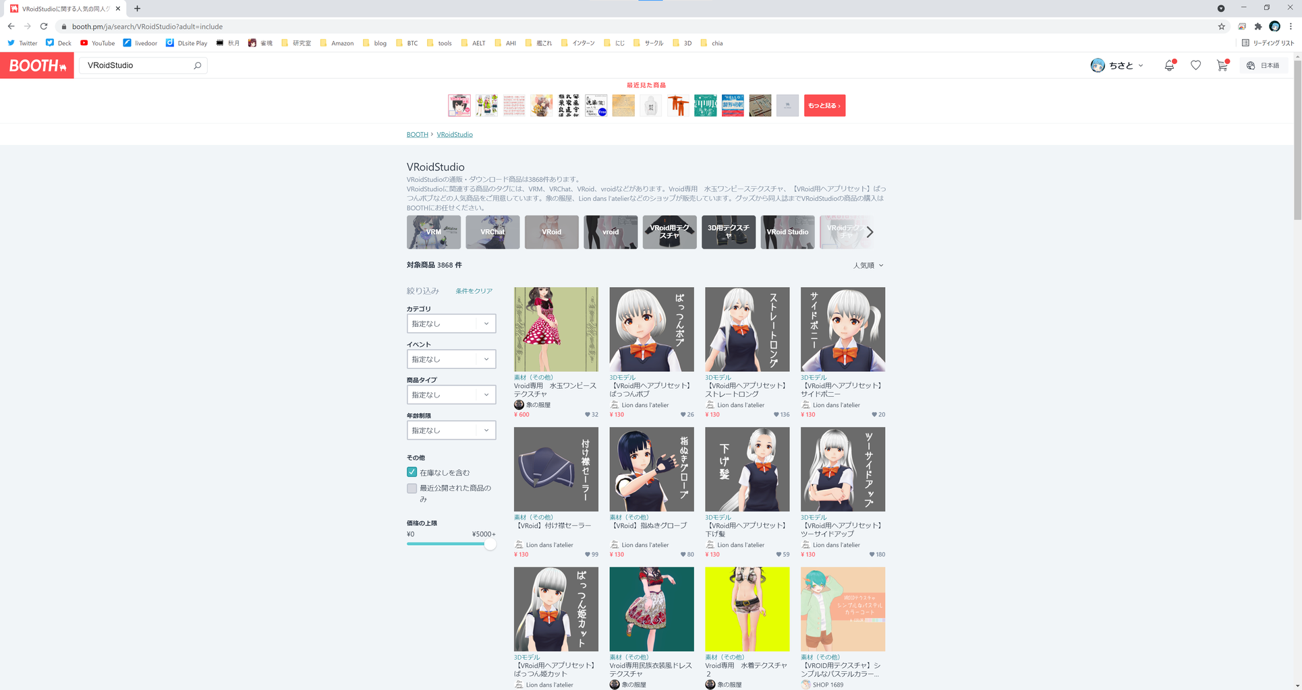1302x690 pixels.
Task: Open the blog bookmarks folder
Action: [x=374, y=43]
